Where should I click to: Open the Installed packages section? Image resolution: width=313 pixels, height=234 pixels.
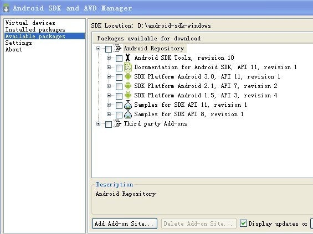pyautogui.click(x=35, y=29)
